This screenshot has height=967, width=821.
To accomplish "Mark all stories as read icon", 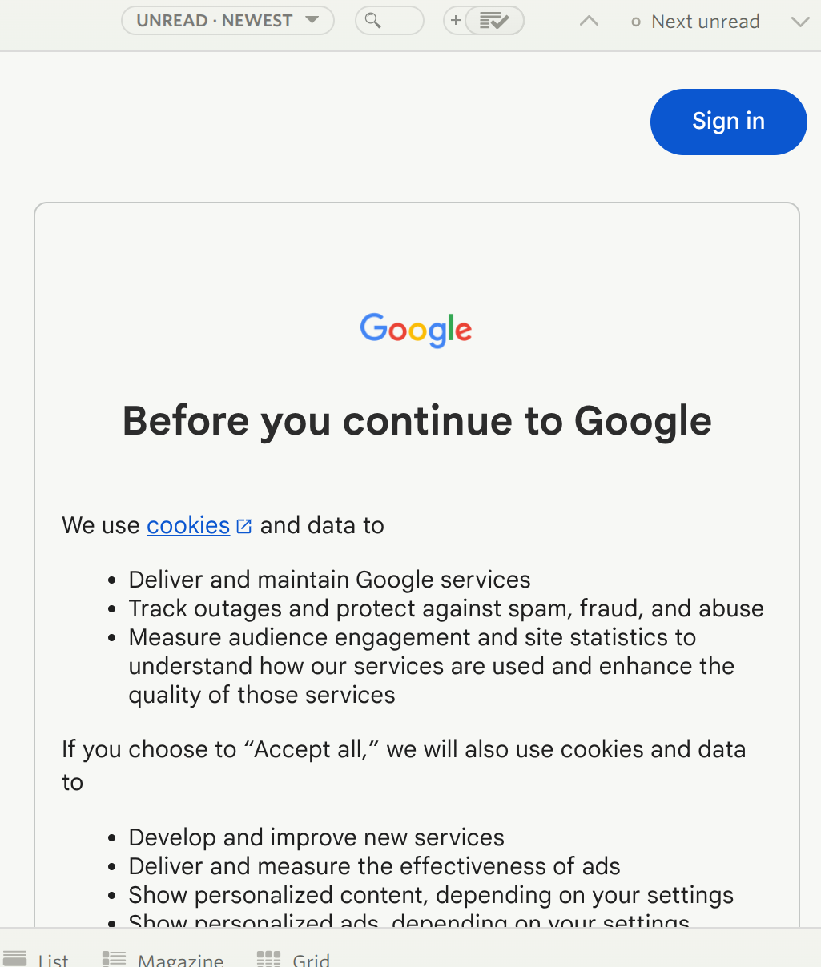I will click(x=494, y=21).
